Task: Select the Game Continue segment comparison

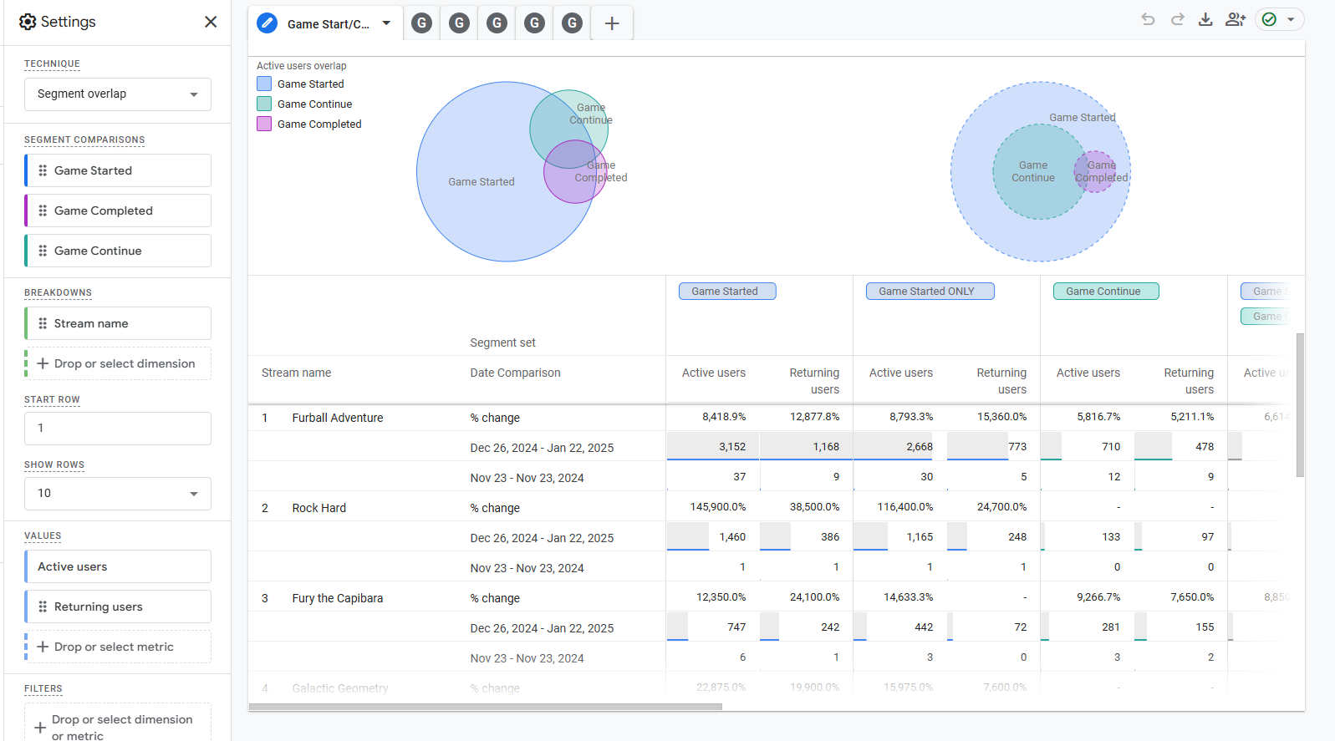Action: [x=118, y=251]
